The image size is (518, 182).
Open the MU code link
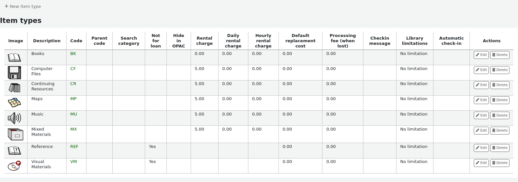coord(74,114)
